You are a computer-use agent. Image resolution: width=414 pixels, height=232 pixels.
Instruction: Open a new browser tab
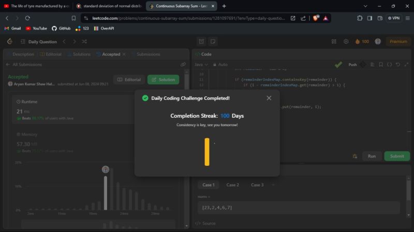point(224,6)
